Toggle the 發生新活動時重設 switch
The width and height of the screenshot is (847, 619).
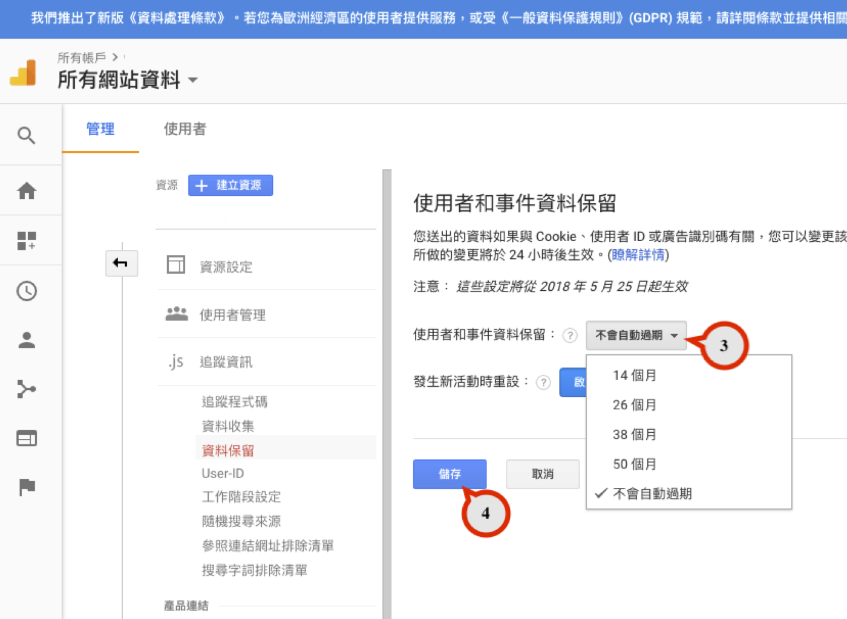(573, 382)
